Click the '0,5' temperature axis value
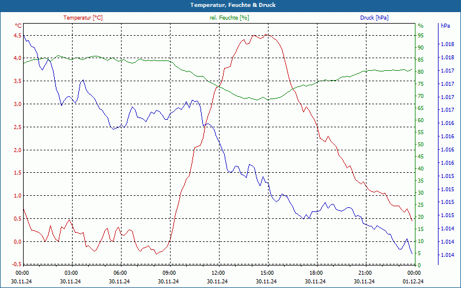 point(18,218)
